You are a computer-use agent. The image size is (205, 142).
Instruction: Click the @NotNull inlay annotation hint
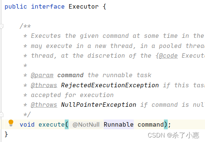(x=86, y=124)
